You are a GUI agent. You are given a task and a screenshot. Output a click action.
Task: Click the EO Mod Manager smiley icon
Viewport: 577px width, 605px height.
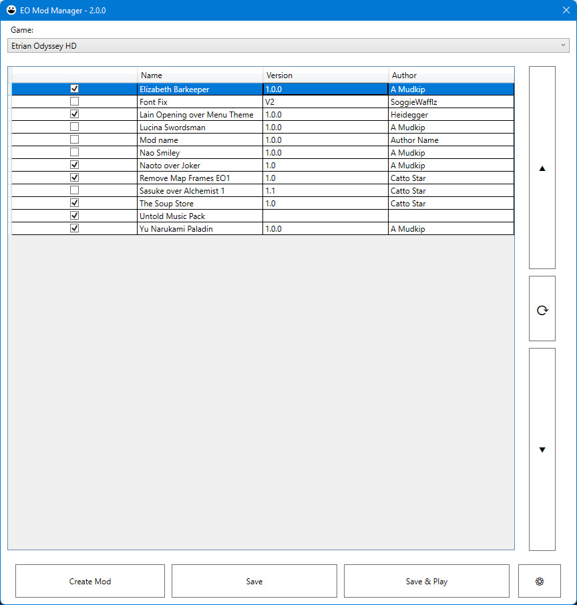[10, 10]
